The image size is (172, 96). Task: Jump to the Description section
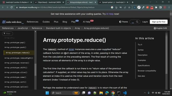pyautogui.click(x=142, y=55)
